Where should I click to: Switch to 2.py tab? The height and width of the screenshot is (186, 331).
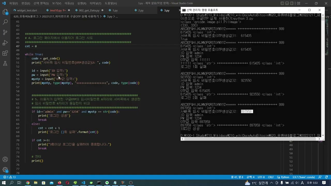click(x=141, y=11)
